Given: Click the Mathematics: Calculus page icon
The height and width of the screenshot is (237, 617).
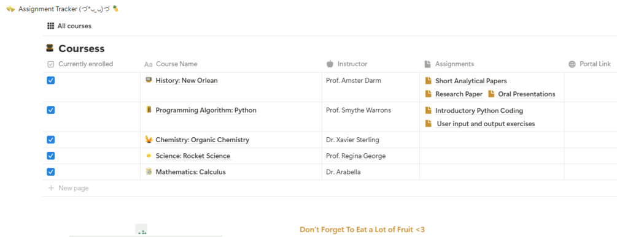Looking at the screenshot, I should pyautogui.click(x=149, y=171).
